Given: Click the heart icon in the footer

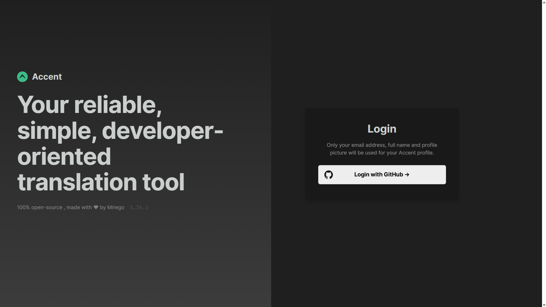Looking at the screenshot, I should click(x=96, y=207).
